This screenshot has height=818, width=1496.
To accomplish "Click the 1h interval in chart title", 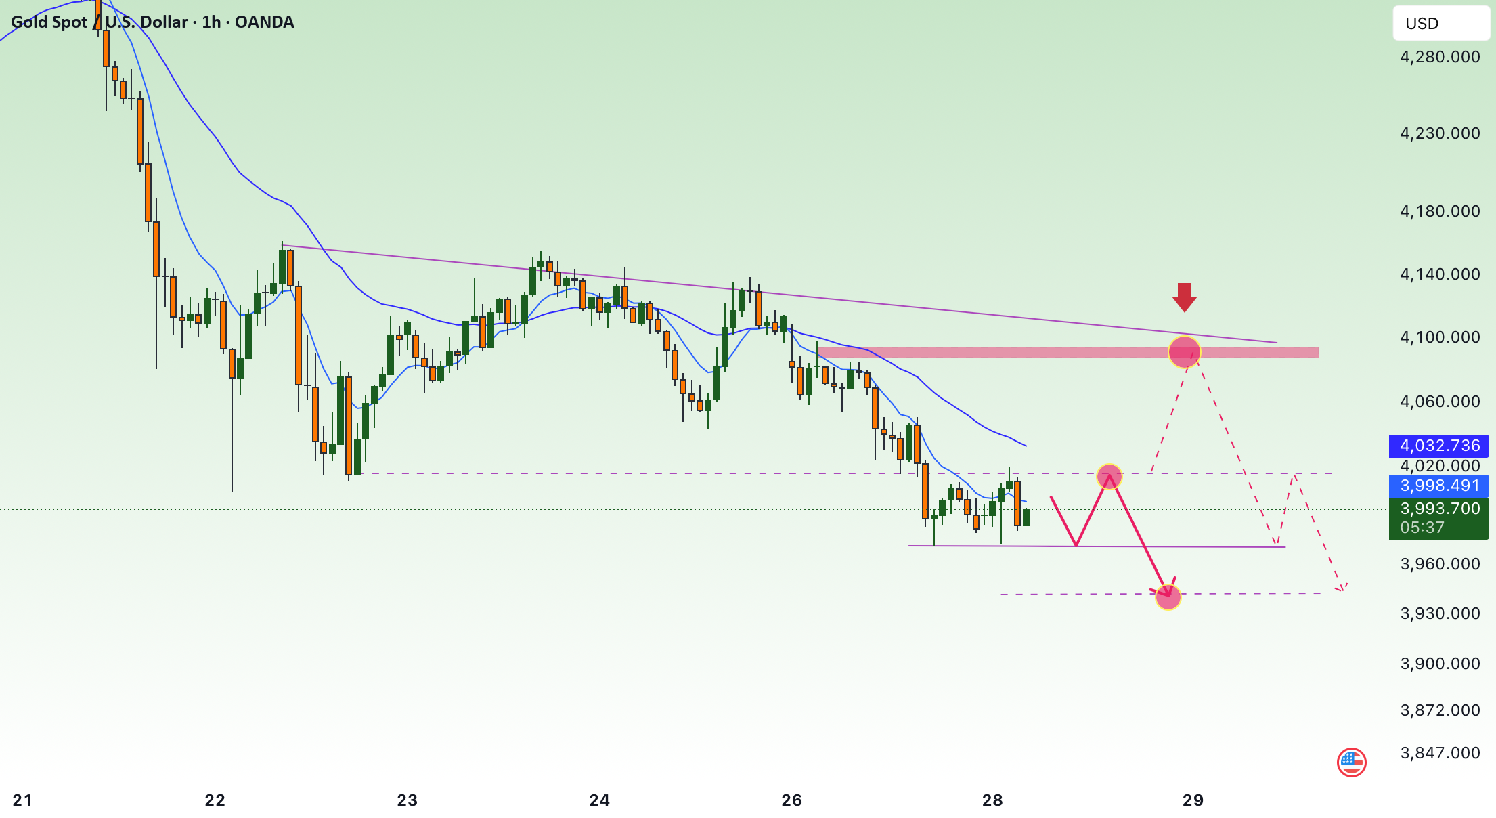I will [211, 22].
